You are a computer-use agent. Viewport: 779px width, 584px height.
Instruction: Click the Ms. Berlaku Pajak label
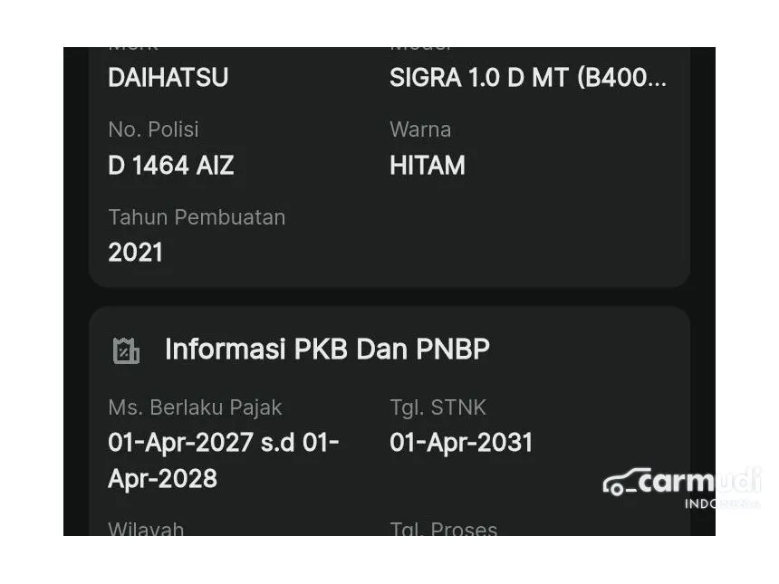pyautogui.click(x=195, y=407)
